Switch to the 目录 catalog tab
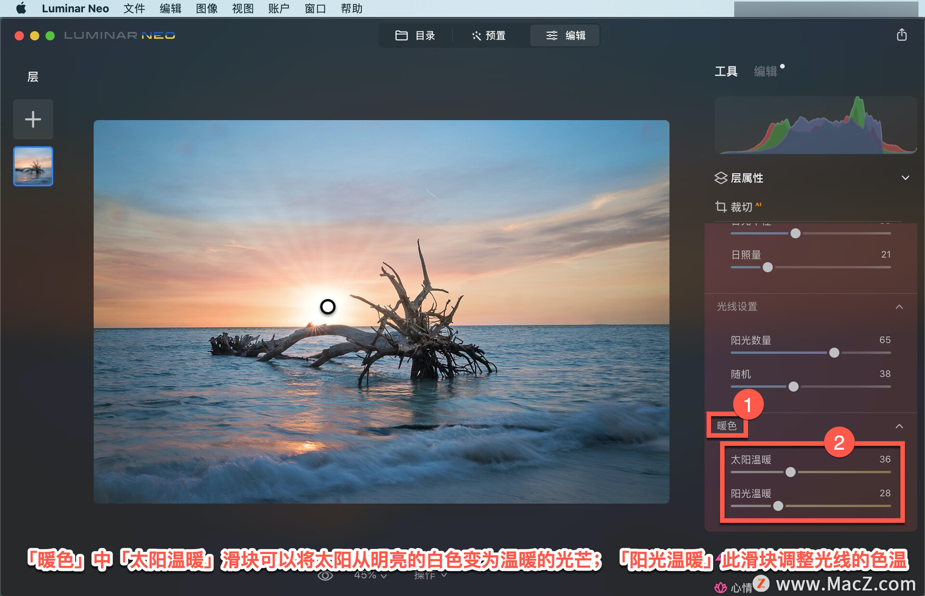The image size is (925, 596). (x=415, y=36)
